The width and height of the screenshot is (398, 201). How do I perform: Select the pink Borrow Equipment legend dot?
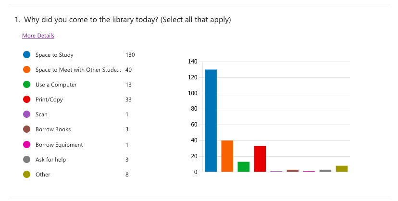26,144
